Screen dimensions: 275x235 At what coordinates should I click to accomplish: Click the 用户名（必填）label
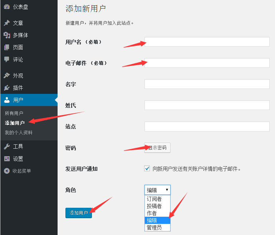pos(83,42)
